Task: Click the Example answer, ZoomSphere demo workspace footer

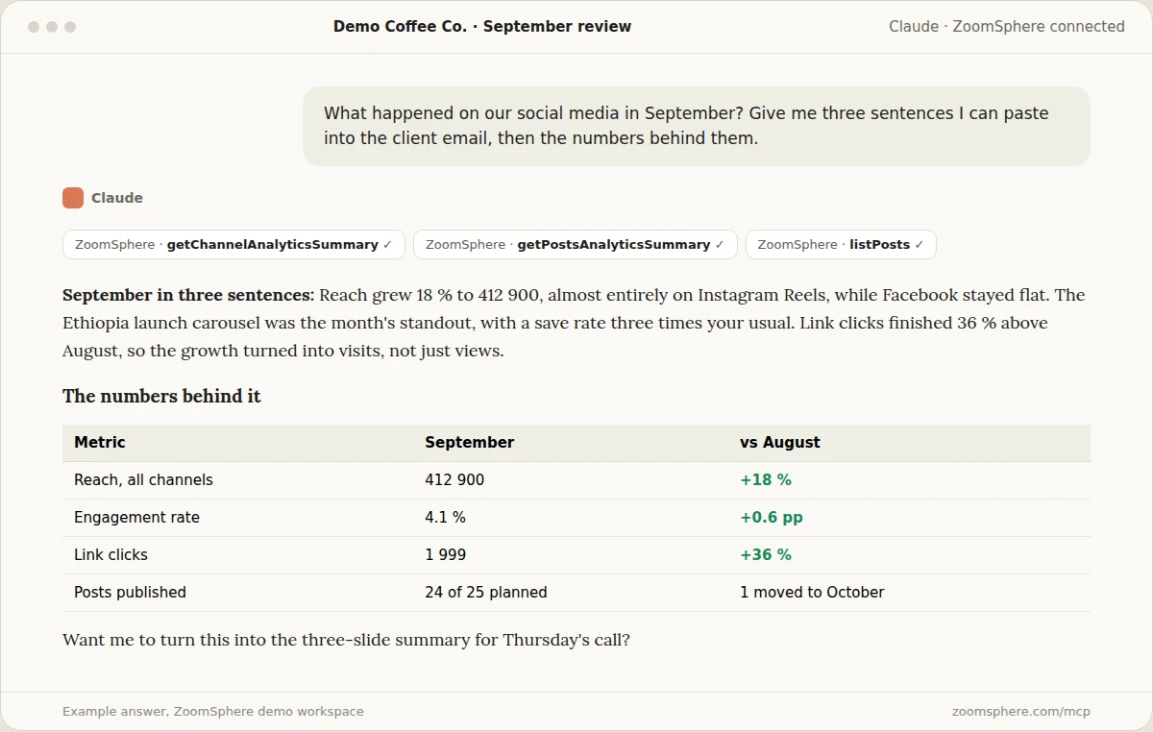Action: click(x=213, y=712)
